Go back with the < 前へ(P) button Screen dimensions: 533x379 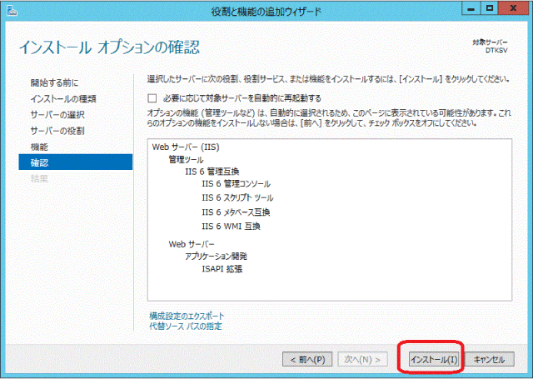[x=307, y=359]
